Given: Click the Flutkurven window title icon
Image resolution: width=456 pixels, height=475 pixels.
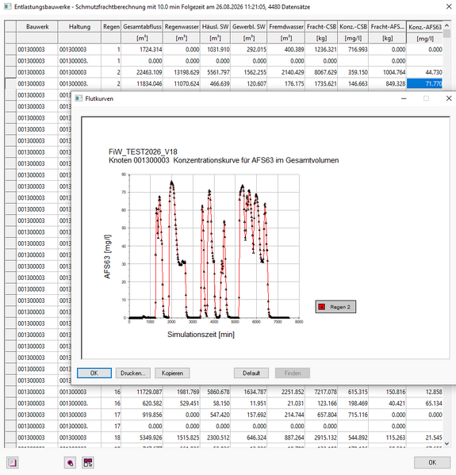Looking at the screenshot, I should point(79,98).
